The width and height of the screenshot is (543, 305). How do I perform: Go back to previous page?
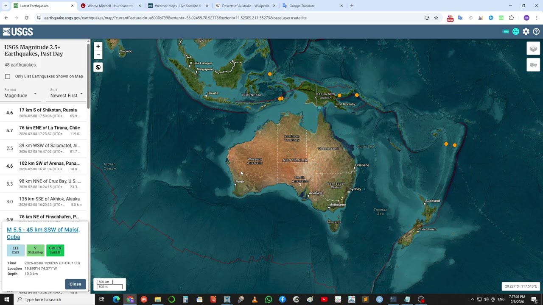point(6,18)
